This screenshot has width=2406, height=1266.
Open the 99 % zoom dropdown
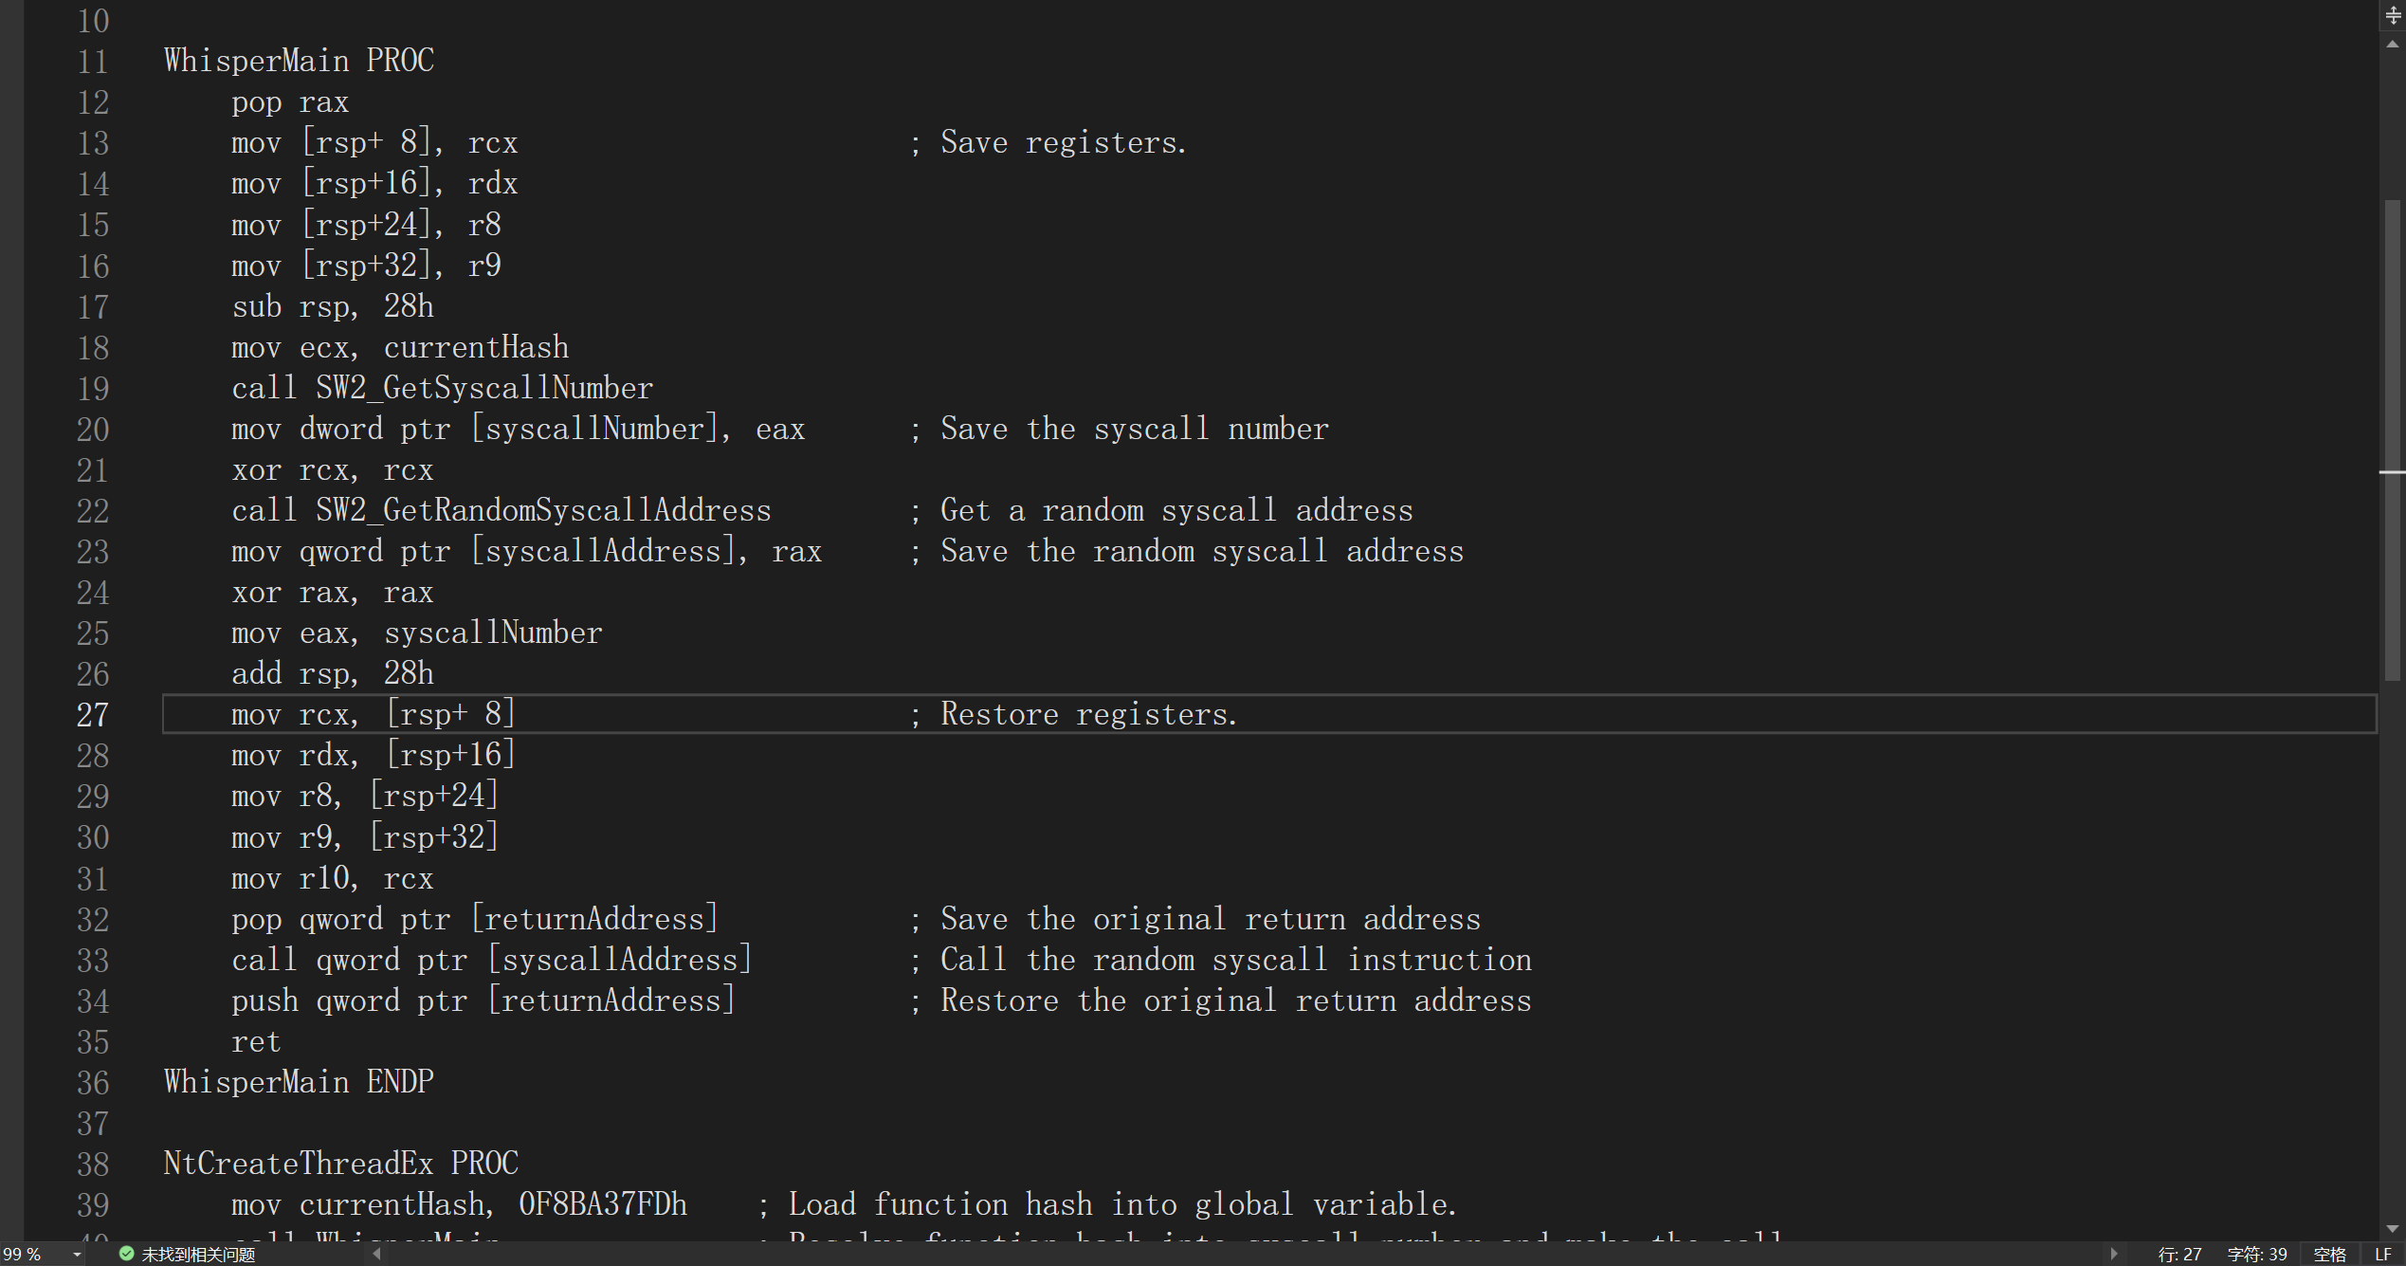point(77,1255)
